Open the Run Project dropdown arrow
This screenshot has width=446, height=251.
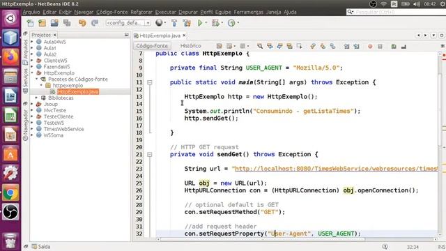[206, 23]
